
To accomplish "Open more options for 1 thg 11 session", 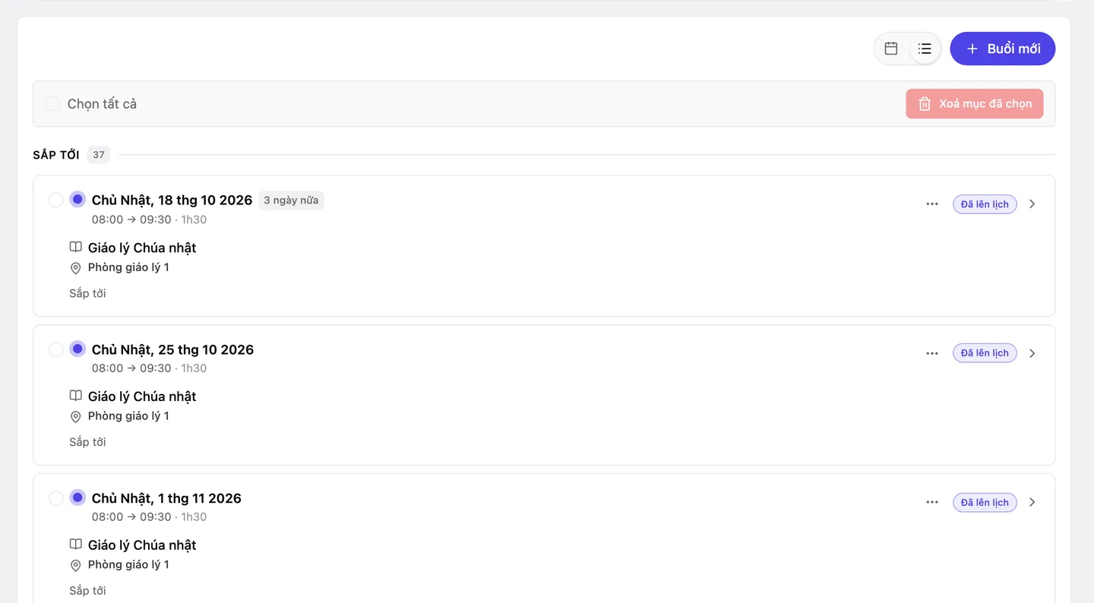I will click(932, 502).
